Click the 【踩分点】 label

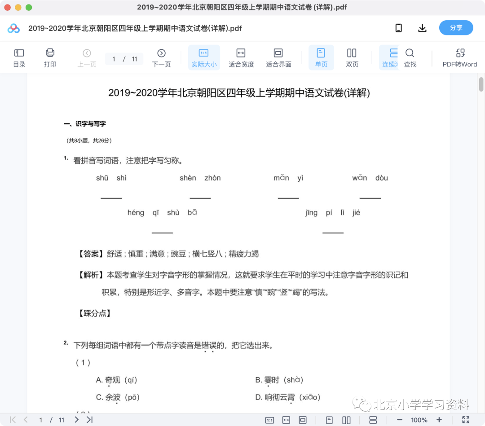point(95,313)
